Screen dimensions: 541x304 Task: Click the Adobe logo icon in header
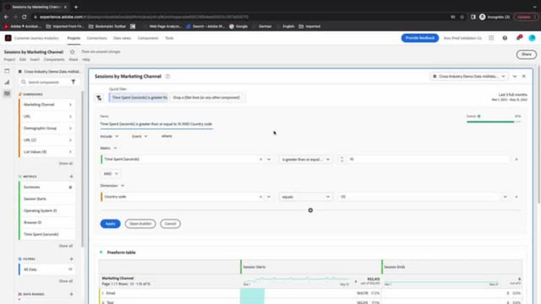(x=8, y=38)
